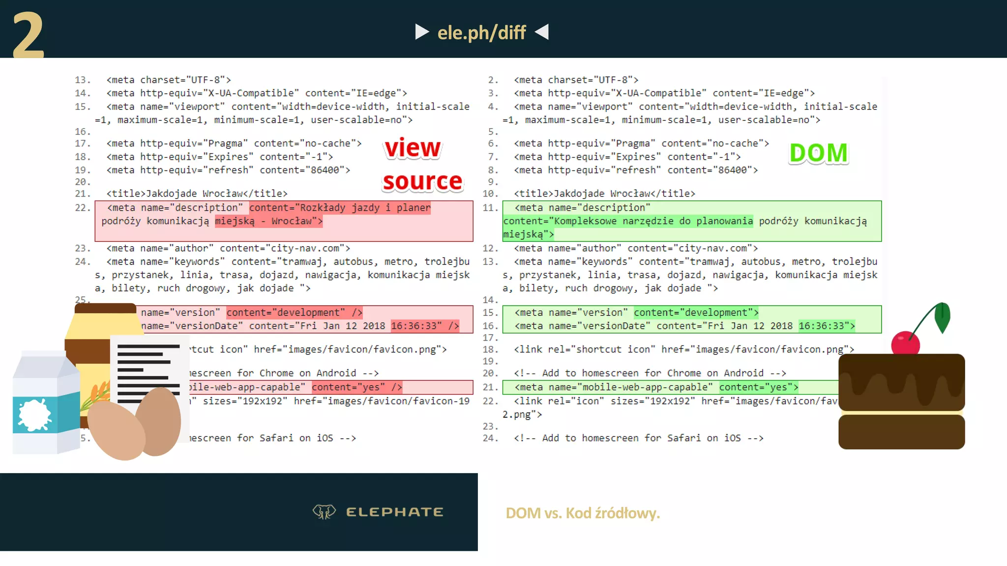The width and height of the screenshot is (1007, 566).
Task: Click the DOM refresh 86400 line 8
Action: point(636,170)
